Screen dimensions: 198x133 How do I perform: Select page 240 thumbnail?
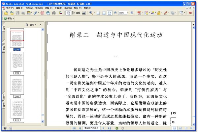point(17,85)
